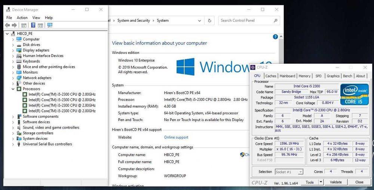This screenshot has height=190, width=374.
Task: Click the Tools button in CPU-Z
Action: [x=310, y=182]
